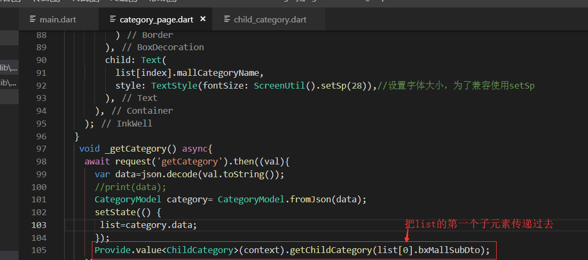Click line number 93 in the gutter

(42, 98)
